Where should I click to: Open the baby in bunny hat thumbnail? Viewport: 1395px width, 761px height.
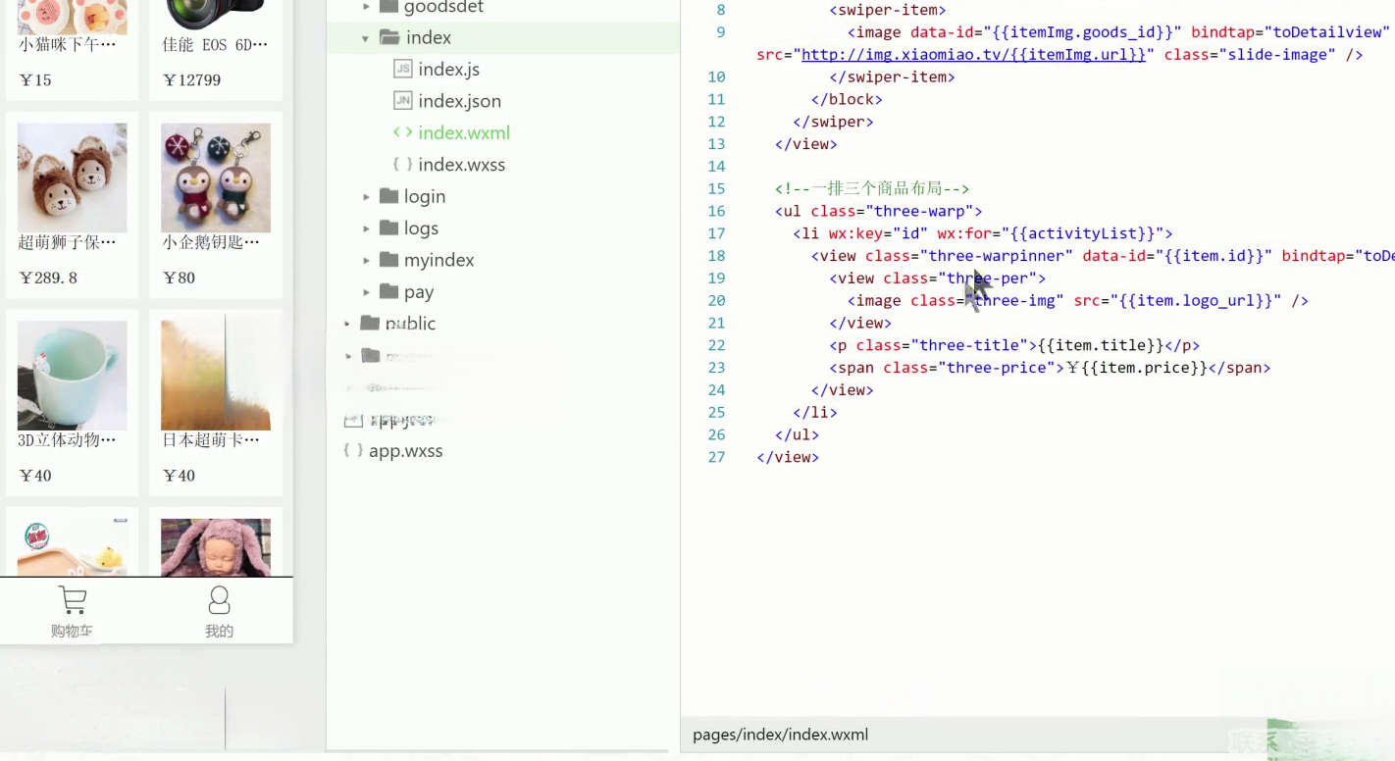pyautogui.click(x=216, y=547)
